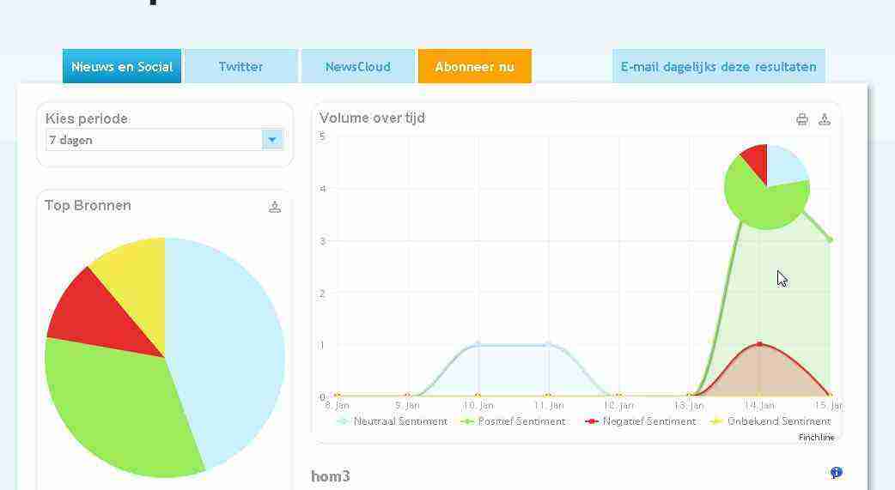Open the NewsCloud tab

(357, 67)
